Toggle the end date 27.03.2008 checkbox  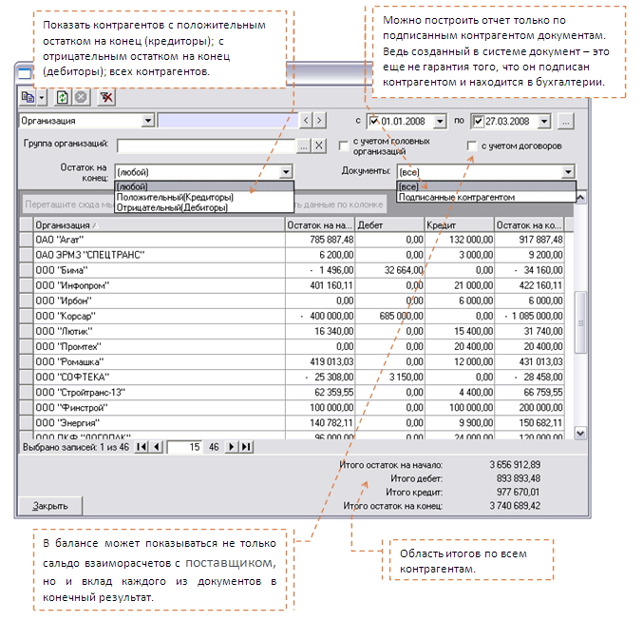[x=478, y=122]
